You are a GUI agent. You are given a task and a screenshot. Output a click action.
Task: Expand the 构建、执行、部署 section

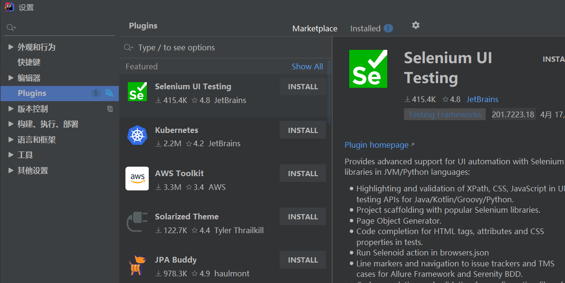point(11,124)
